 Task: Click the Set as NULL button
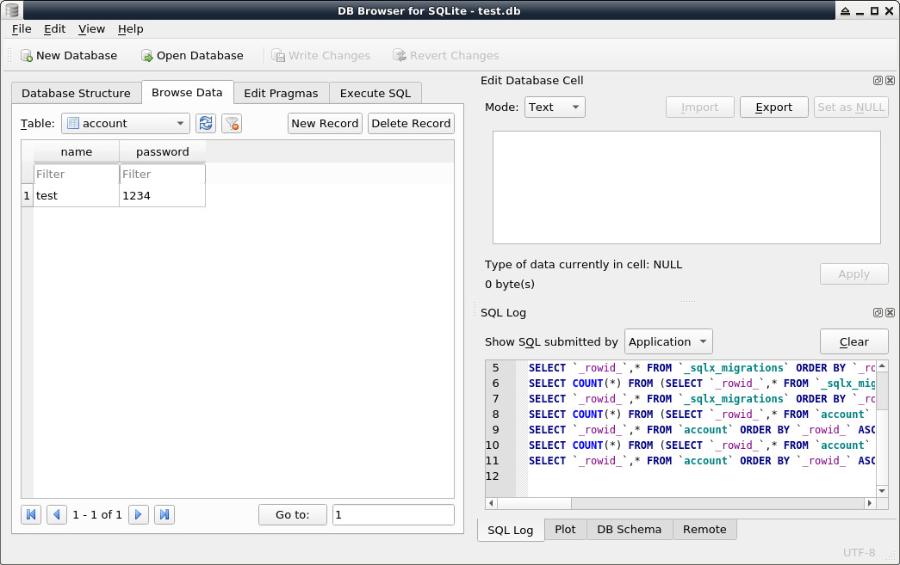tap(851, 107)
